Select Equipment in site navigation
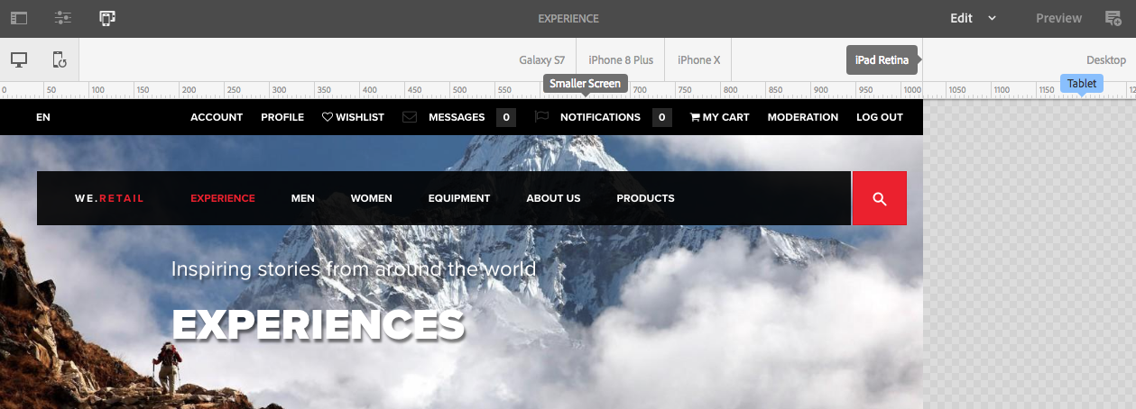Viewport: 1136px width, 409px height. [x=459, y=198]
